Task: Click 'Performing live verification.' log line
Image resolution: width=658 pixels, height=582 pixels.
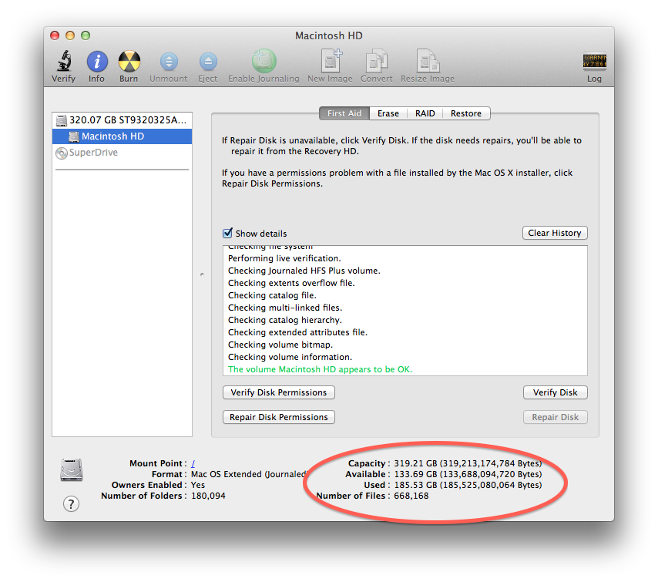Action: coord(284,259)
